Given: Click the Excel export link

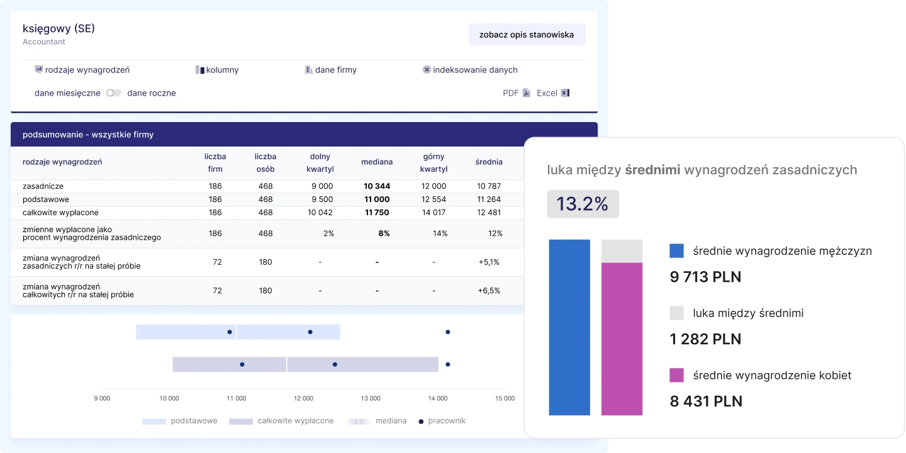Looking at the screenshot, I should 547,93.
